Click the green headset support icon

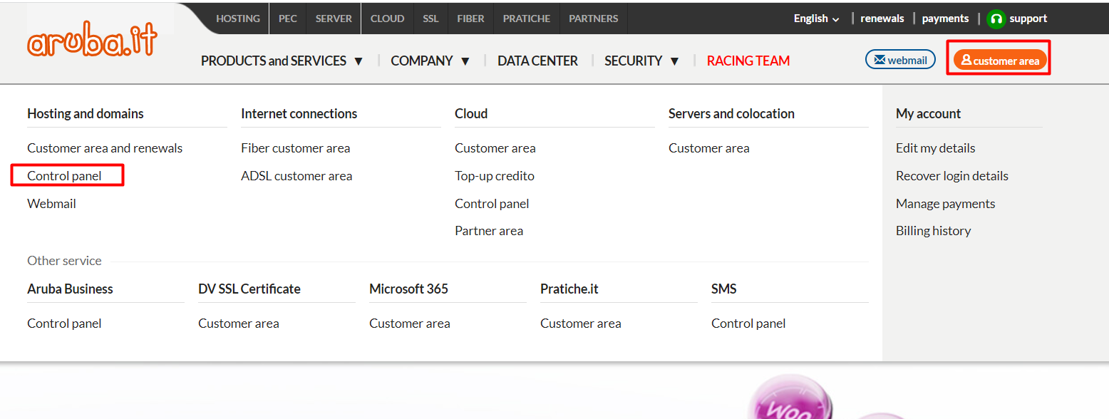995,19
